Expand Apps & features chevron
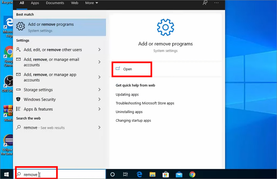 click(99, 109)
